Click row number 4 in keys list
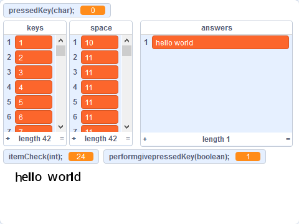The height and width of the screenshot is (224, 299). (9, 87)
